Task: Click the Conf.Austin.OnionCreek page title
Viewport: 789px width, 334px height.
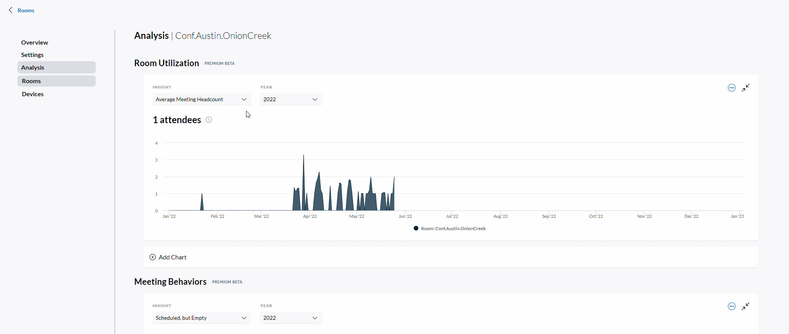Action: [x=223, y=36]
